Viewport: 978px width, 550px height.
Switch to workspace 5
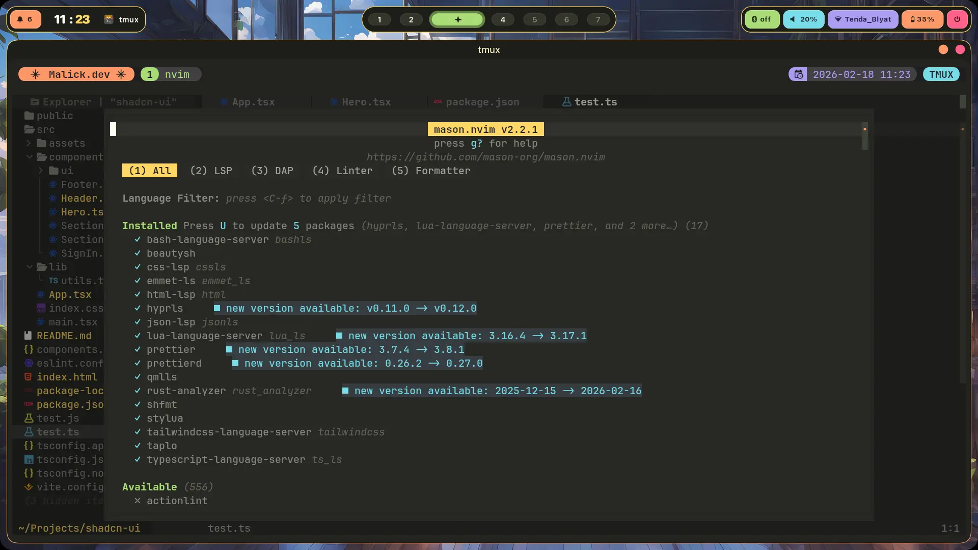pyautogui.click(x=534, y=19)
